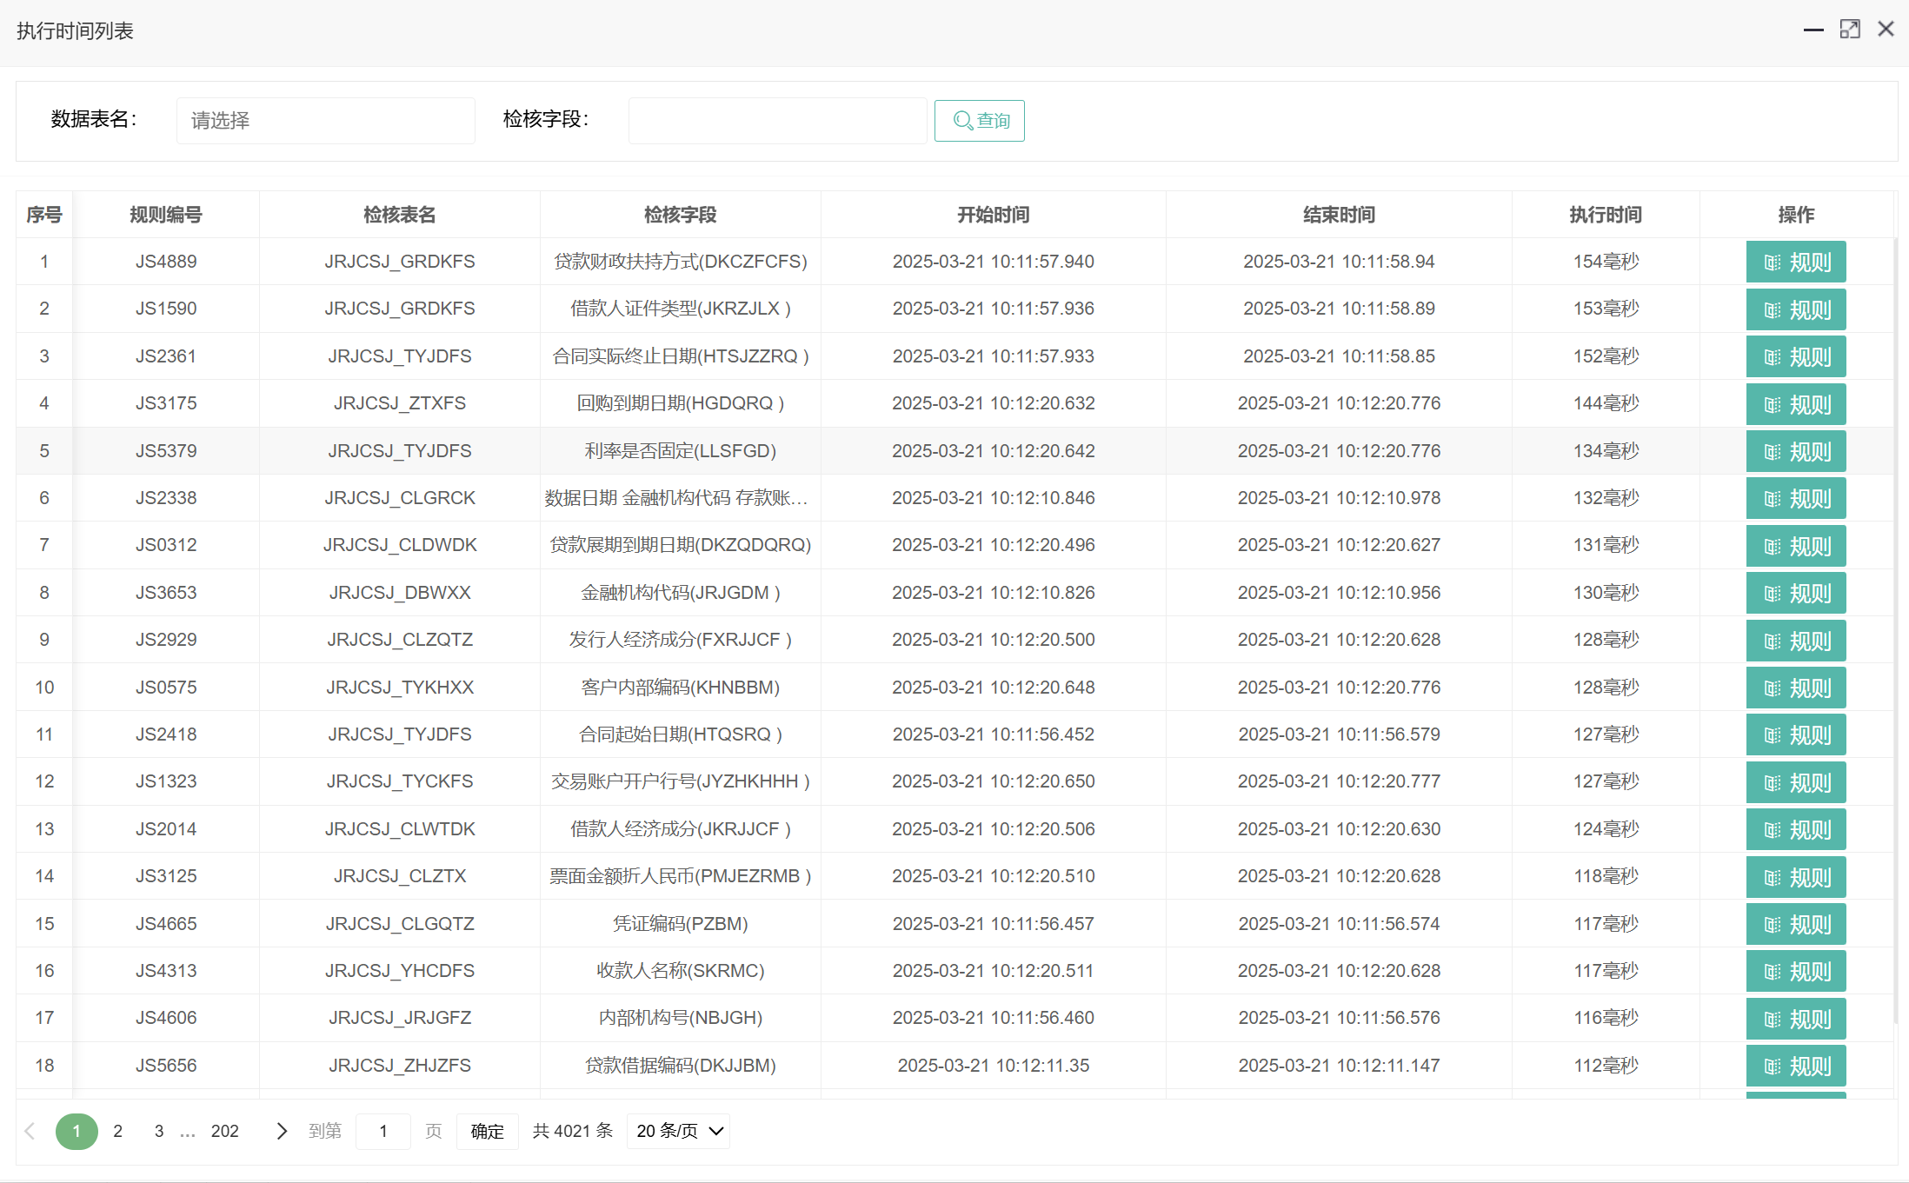This screenshot has height=1183, width=1909.
Task: Open 规则 button for JS3653
Action: tap(1795, 594)
